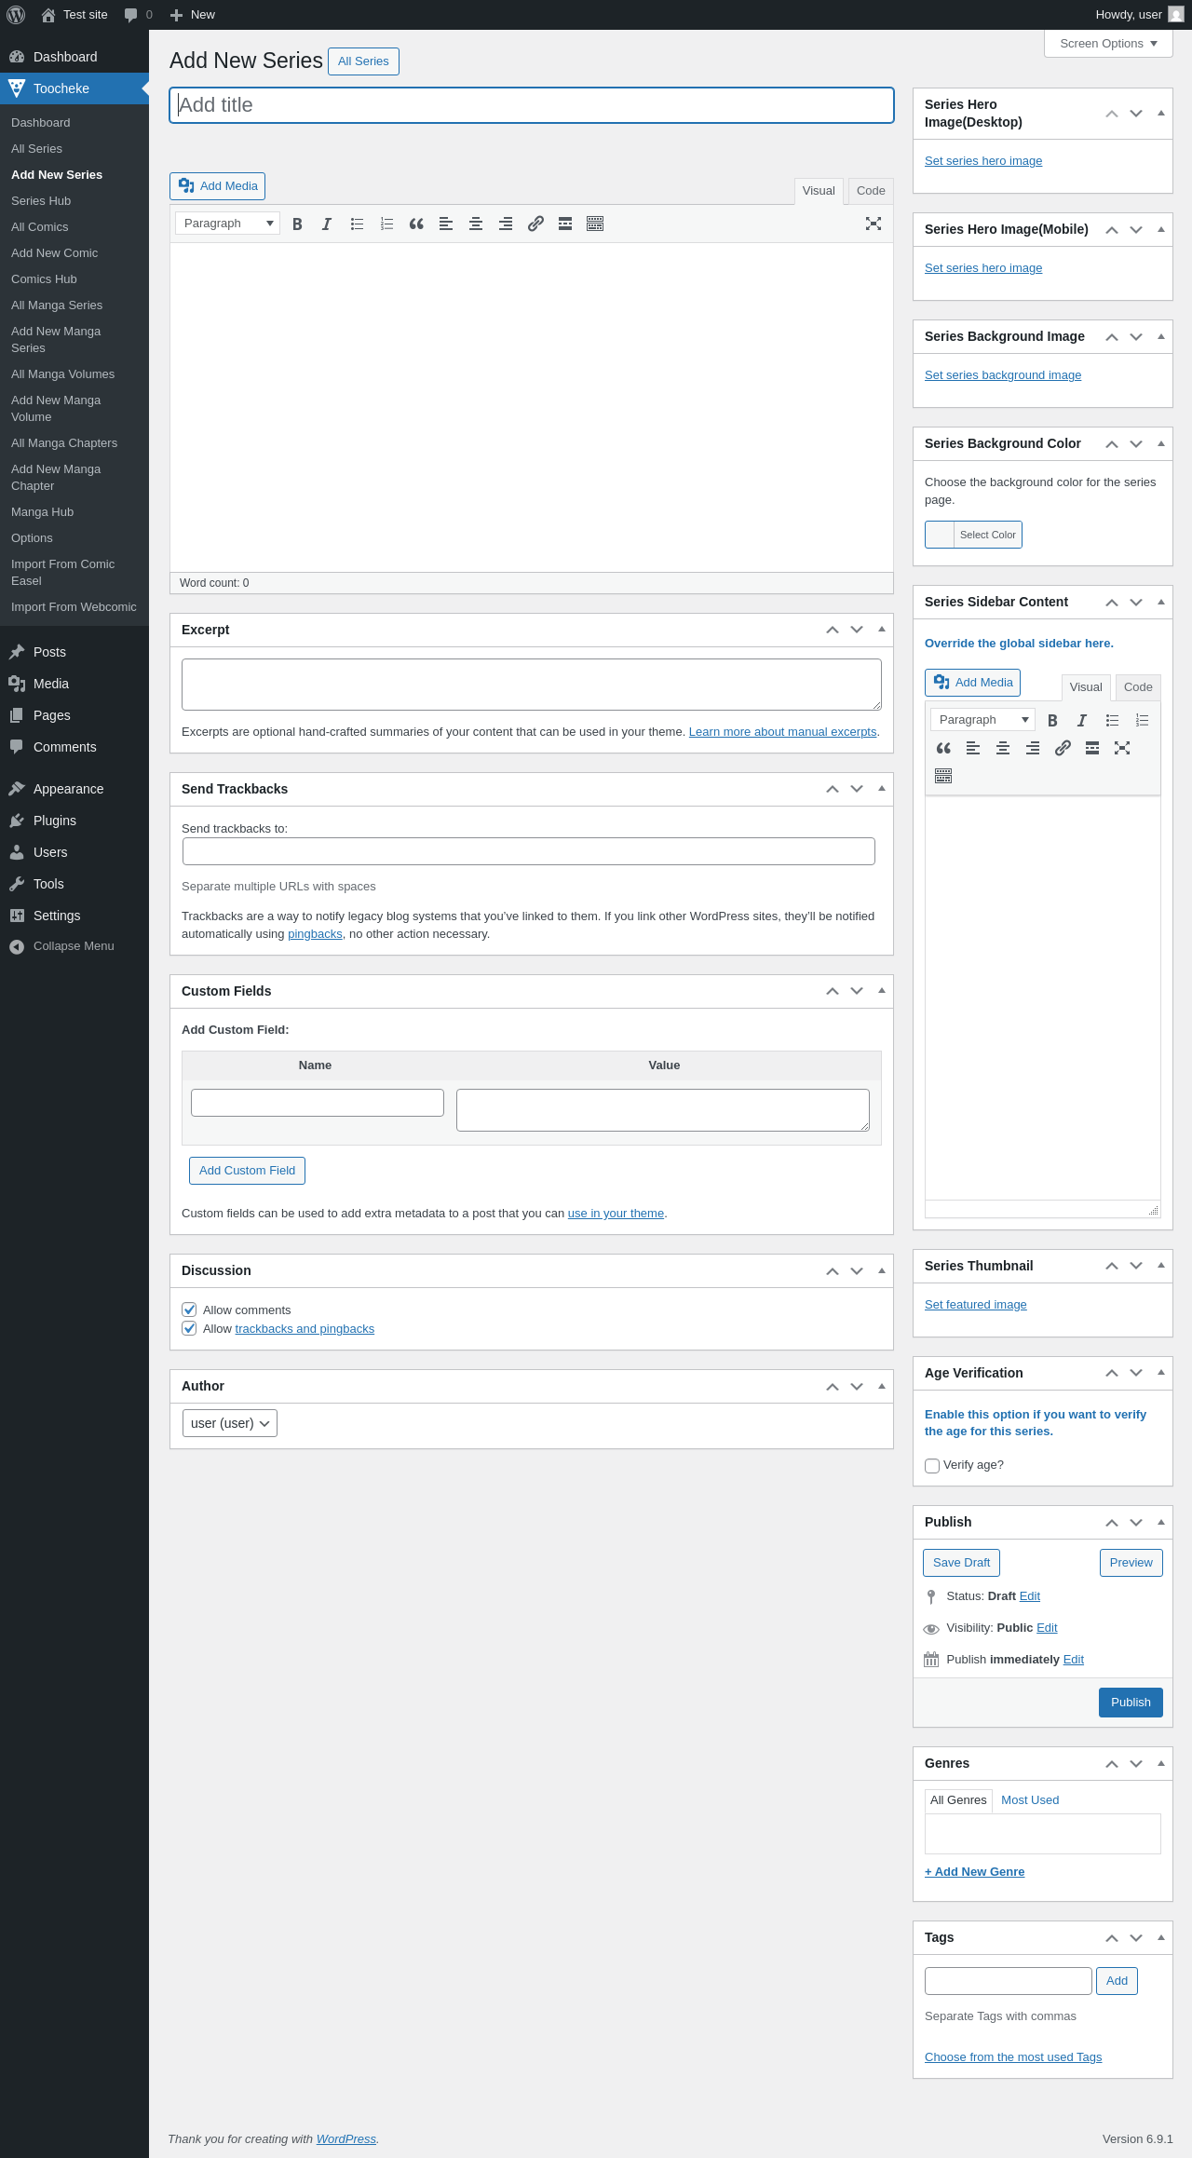Click Set series background image link

(x=1003, y=375)
